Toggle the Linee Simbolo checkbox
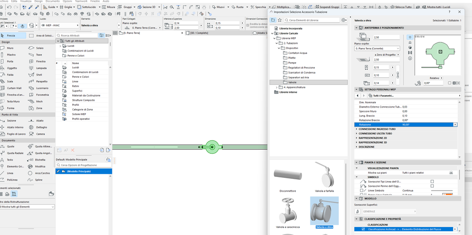This screenshot has width=472, height=235. pos(361,191)
